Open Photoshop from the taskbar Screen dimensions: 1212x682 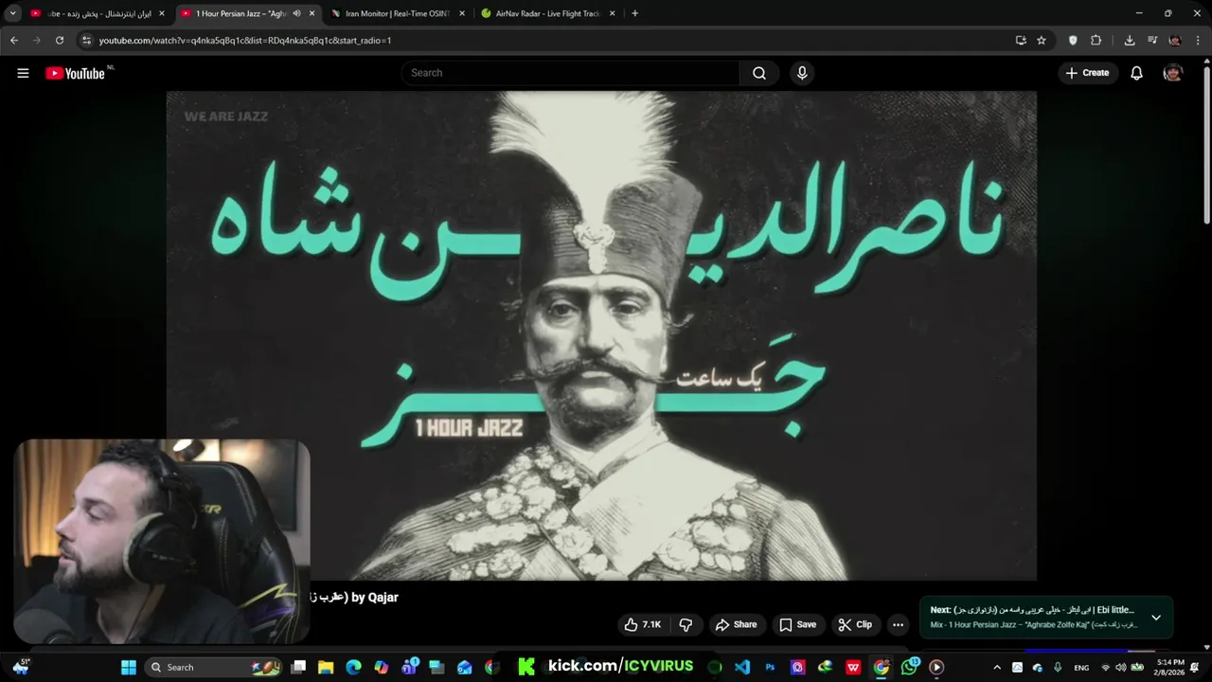tap(770, 667)
